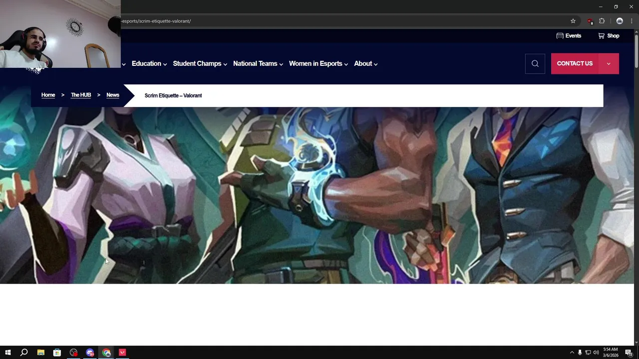Open the OBS Studio taskbar icon
The width and height of the screenshot is (639, 359).
click(x=74, y=353)
